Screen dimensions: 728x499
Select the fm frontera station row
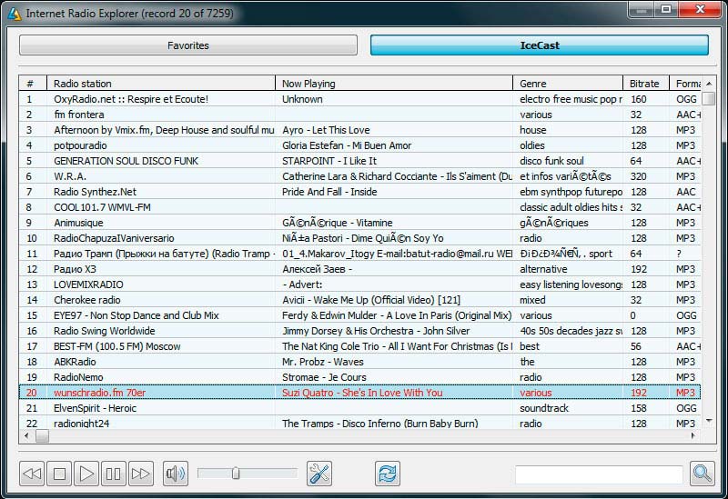(359, 115)
